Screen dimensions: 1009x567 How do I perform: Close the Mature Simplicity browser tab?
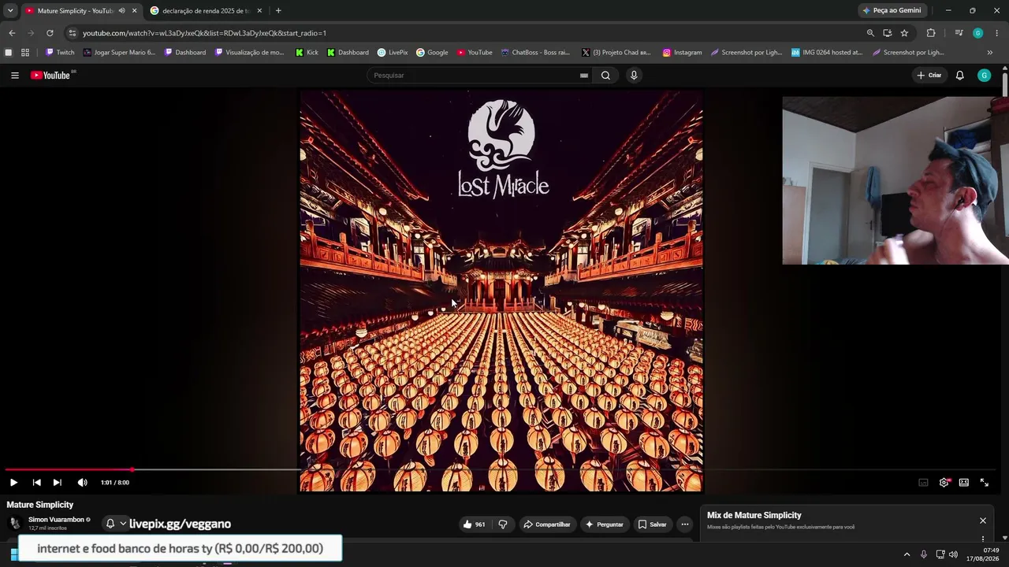[134, 11]
